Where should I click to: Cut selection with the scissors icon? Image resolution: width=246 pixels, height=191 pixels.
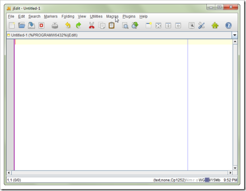(x=92, y=25)
